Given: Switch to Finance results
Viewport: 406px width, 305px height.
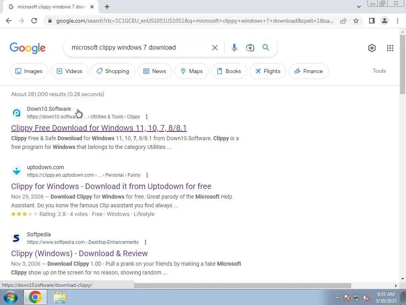Looking at the screenshot, I should click(308, 71).
